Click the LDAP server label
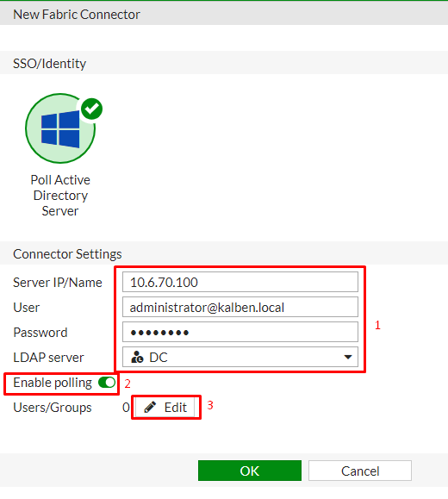This screenshot has height=499, width=448. point(48,358)
